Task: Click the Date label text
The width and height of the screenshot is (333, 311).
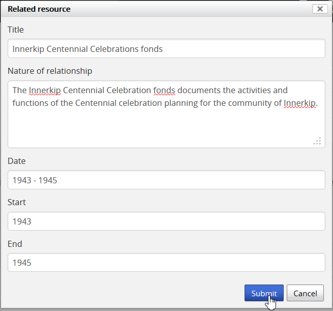Action: (16, 161)
